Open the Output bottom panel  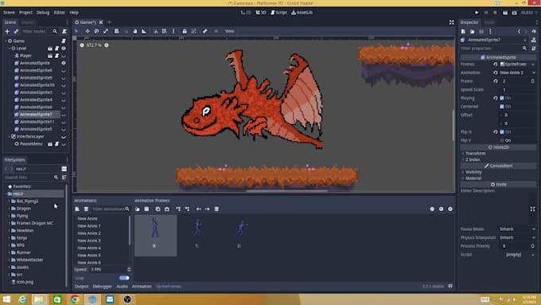click(x=81, y=287)
